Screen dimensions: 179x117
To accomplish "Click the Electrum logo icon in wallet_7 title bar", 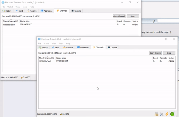I will point(3,2).
